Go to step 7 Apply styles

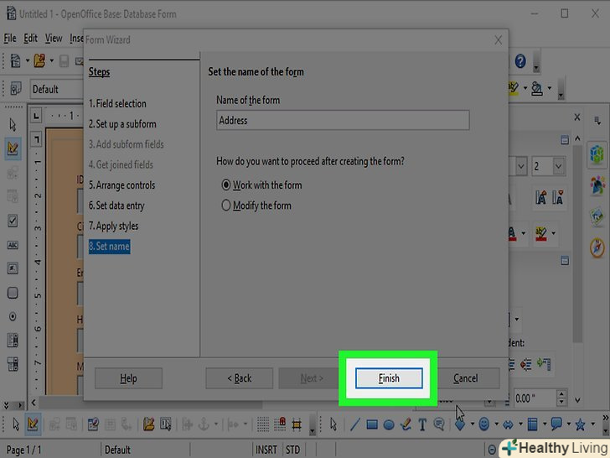pos(113,226)
